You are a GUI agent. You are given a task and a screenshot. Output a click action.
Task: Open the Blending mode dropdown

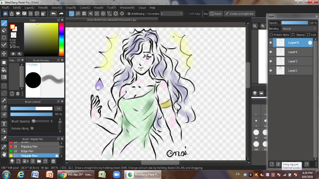pyautogui.click(x=299, y=29)
